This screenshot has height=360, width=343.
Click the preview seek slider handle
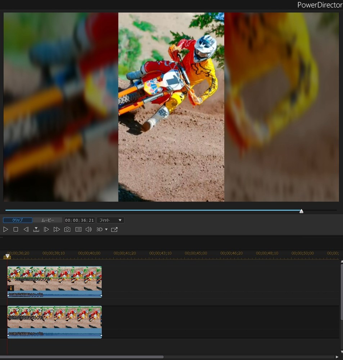coord(302,211)
